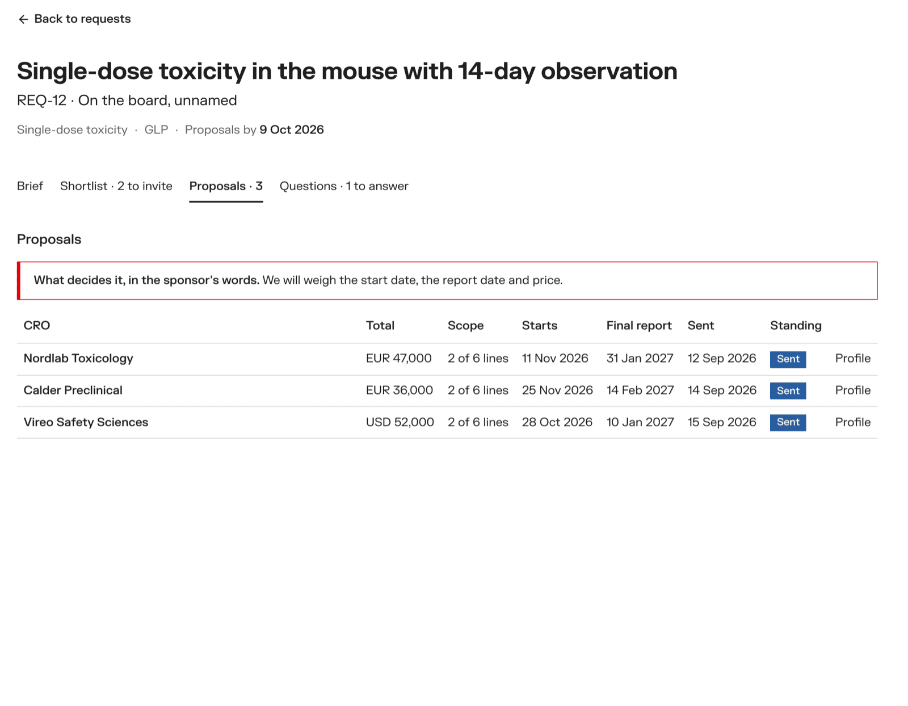
Task: Click sent date 14 Sep 2026
Action: click(x=722, y=390)
